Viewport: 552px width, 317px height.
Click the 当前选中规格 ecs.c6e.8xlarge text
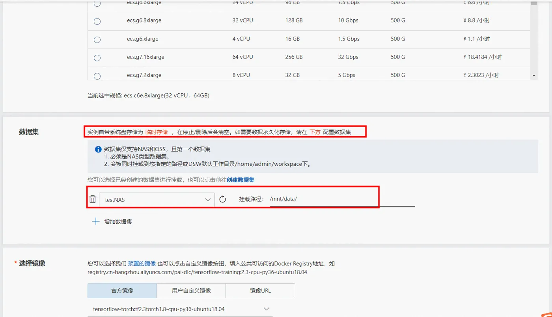pyautogui.click(x=148, y=96)
